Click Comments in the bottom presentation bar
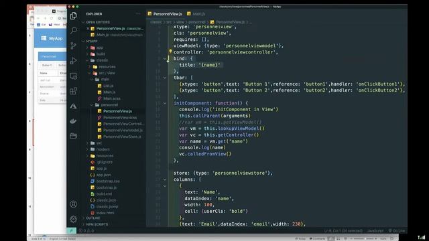429x241 pixels. point(317,239)
